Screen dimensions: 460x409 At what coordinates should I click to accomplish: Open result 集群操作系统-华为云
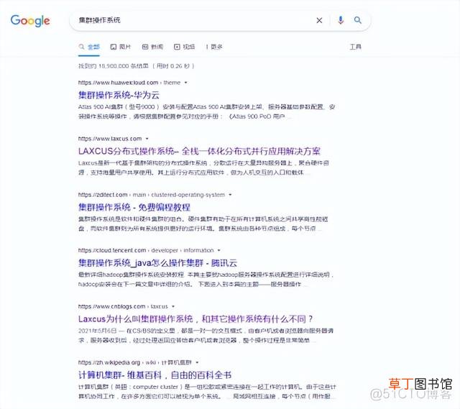(119, 95)
